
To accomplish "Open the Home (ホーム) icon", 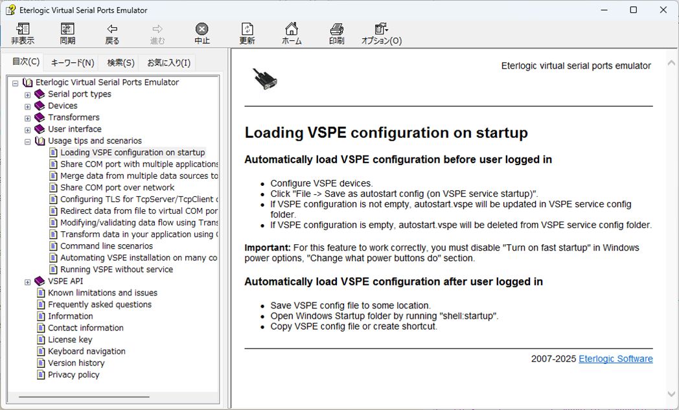I will (x=292, y=30).
